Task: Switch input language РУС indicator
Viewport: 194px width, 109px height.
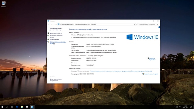Action: pyautogui.click(x=180, y=107)
